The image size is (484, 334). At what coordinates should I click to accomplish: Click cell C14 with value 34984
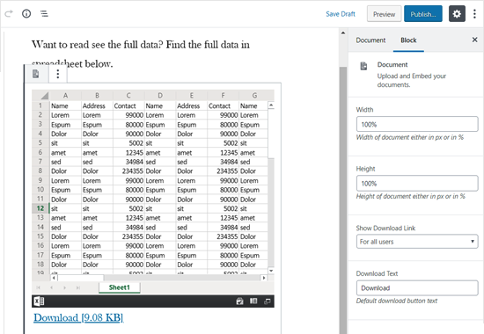coord(128,228)
